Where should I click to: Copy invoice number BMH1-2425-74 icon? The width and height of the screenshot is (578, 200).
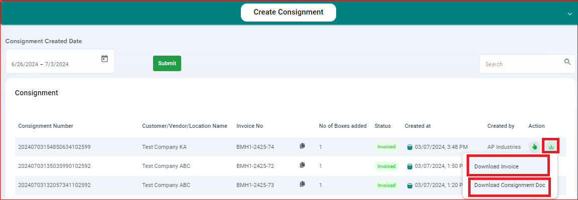[302, 146]
